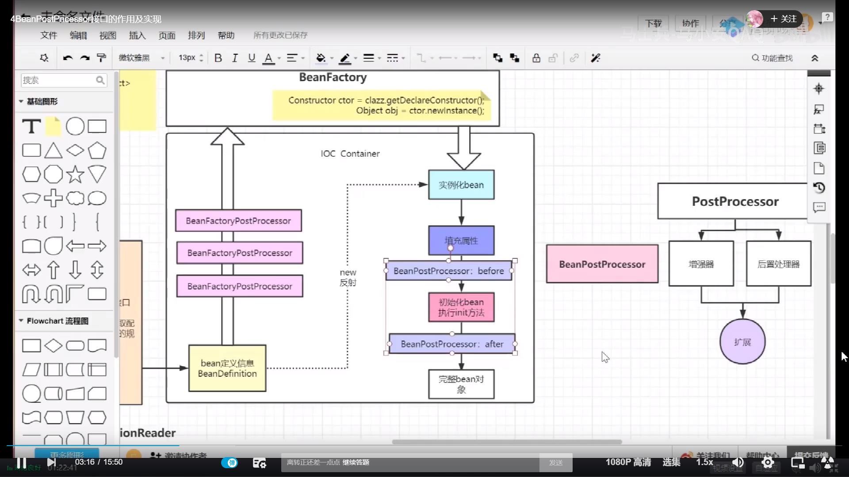Click the page document icon in right panel
849x477 pixels.
pyautogui.click(x=819, y=168)
